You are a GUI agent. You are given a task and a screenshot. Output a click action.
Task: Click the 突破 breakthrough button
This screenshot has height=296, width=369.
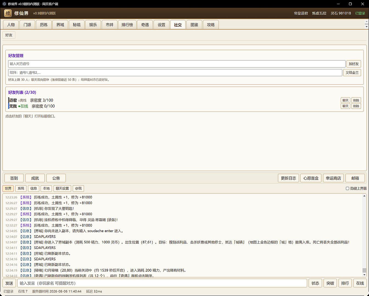point(330,283)
